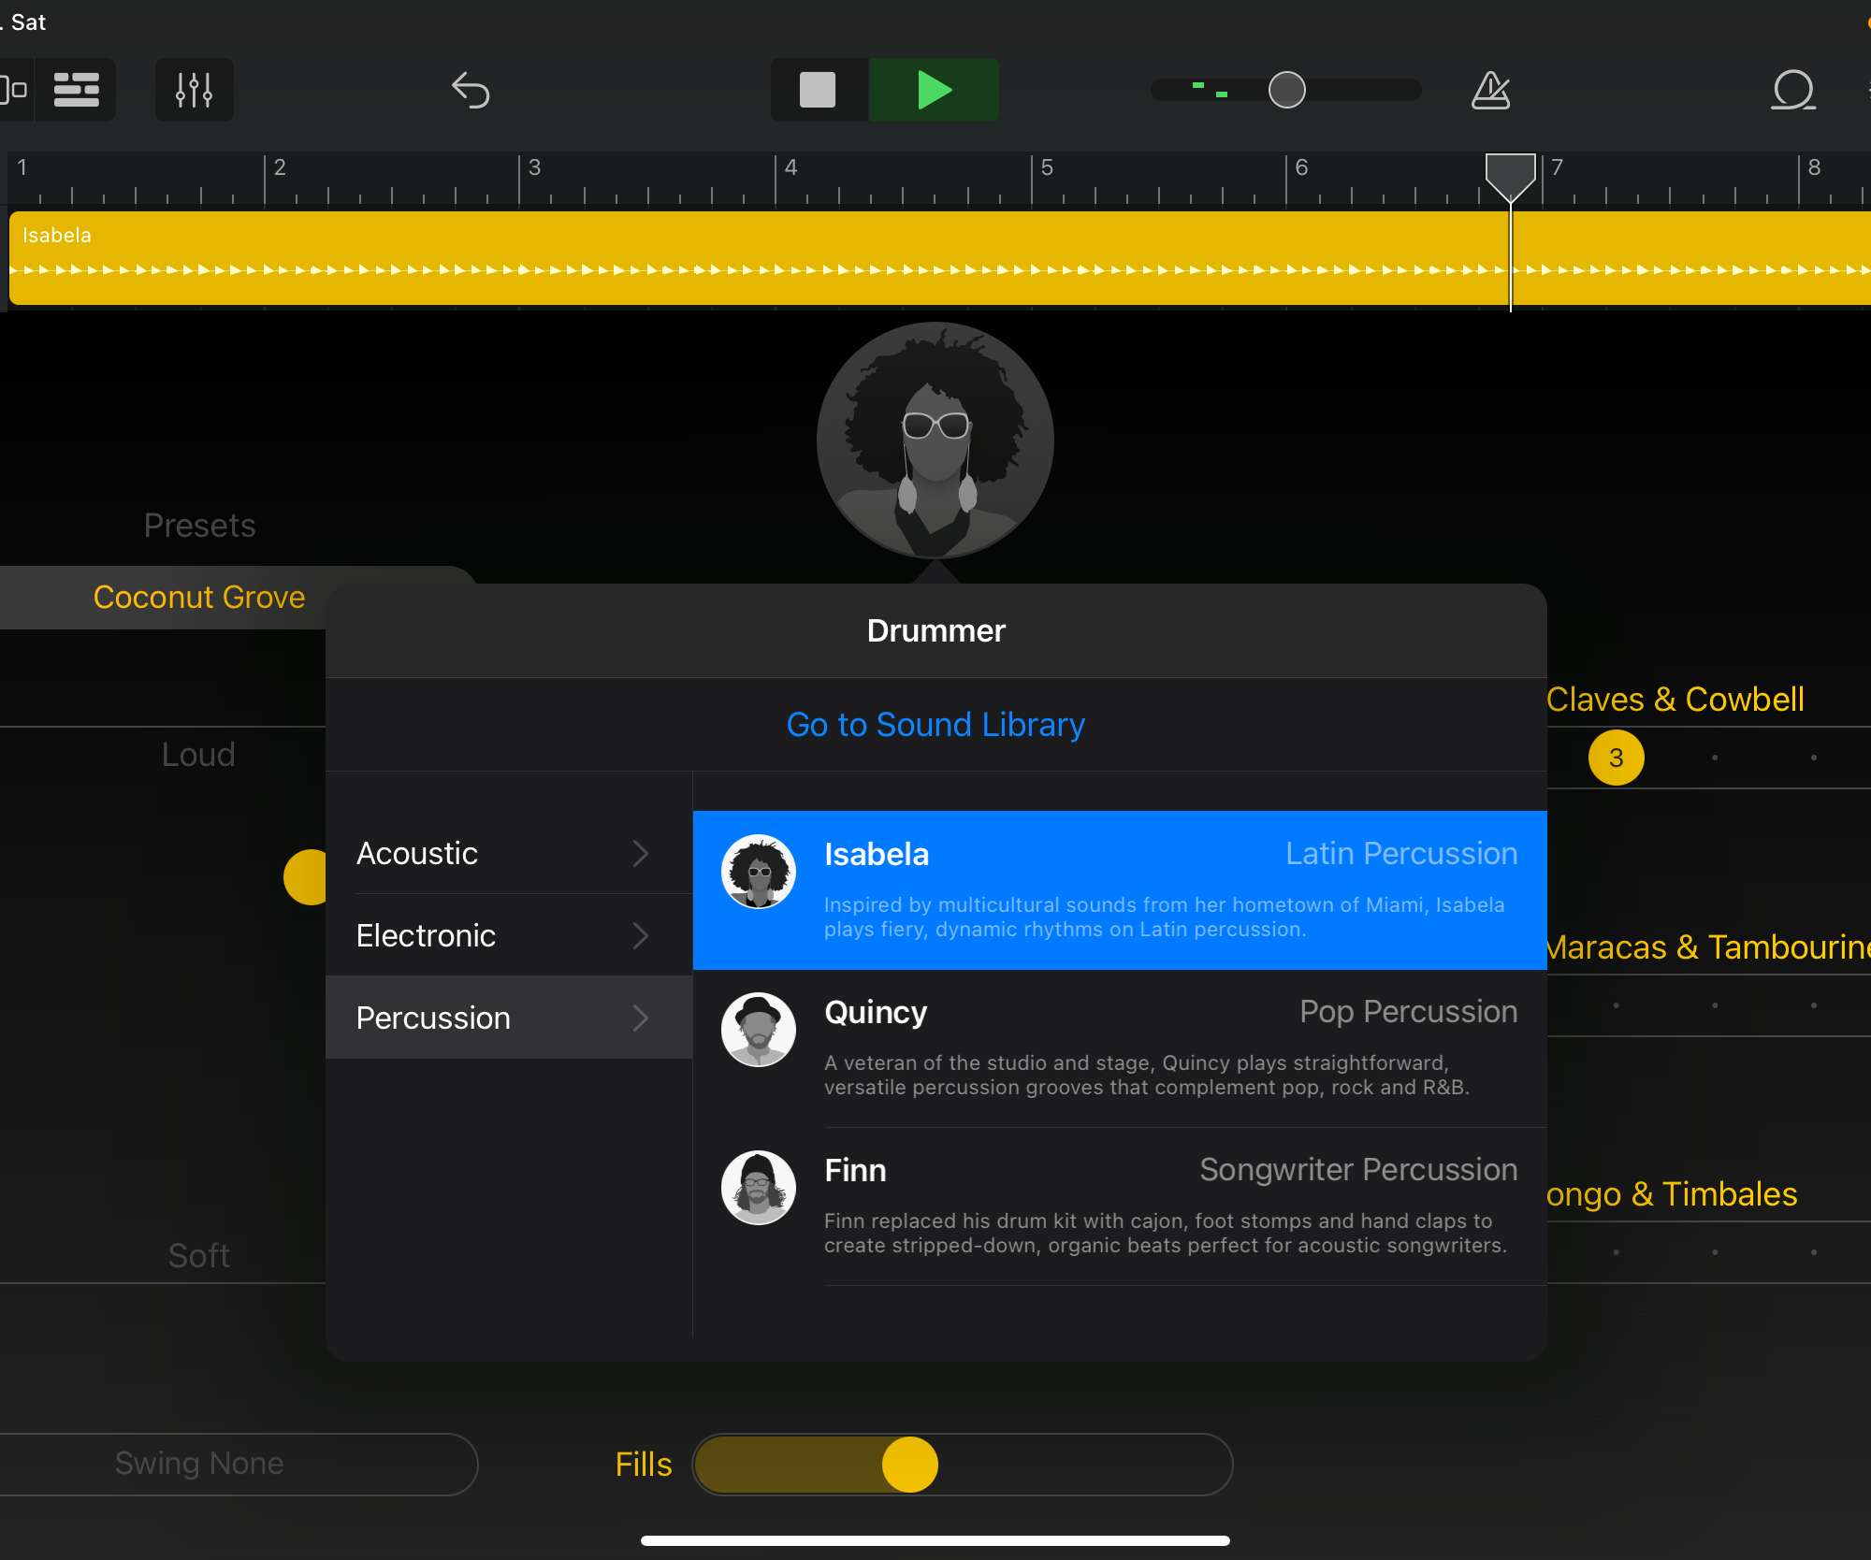Click bar 5 on the timeline ruler

(x=1047, y=167)
